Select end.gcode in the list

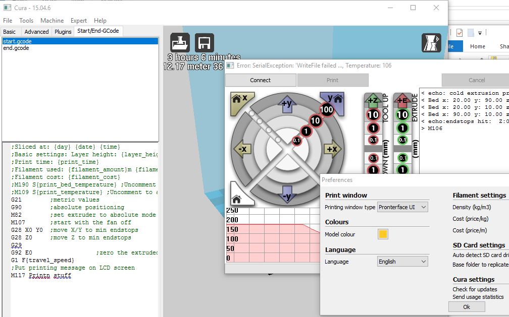pyautogui.click(x=80, y=48)
